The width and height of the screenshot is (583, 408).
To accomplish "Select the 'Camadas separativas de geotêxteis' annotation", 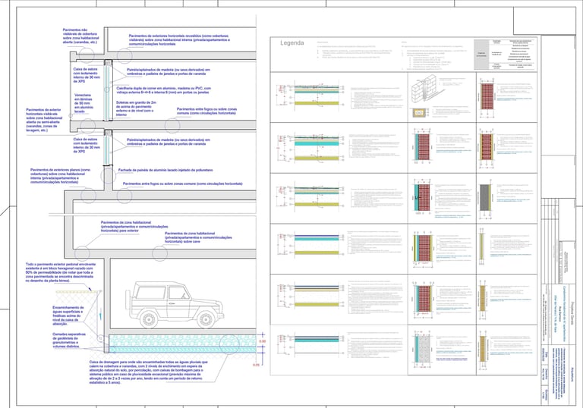I will [69, 341].
